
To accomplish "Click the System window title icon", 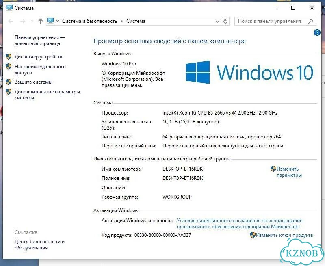I will (9, 8).
